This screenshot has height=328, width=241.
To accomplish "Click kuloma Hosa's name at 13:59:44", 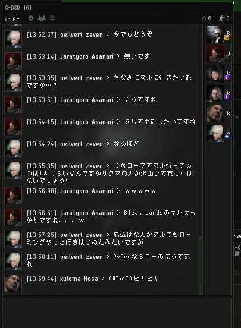I will click(79, 279).
